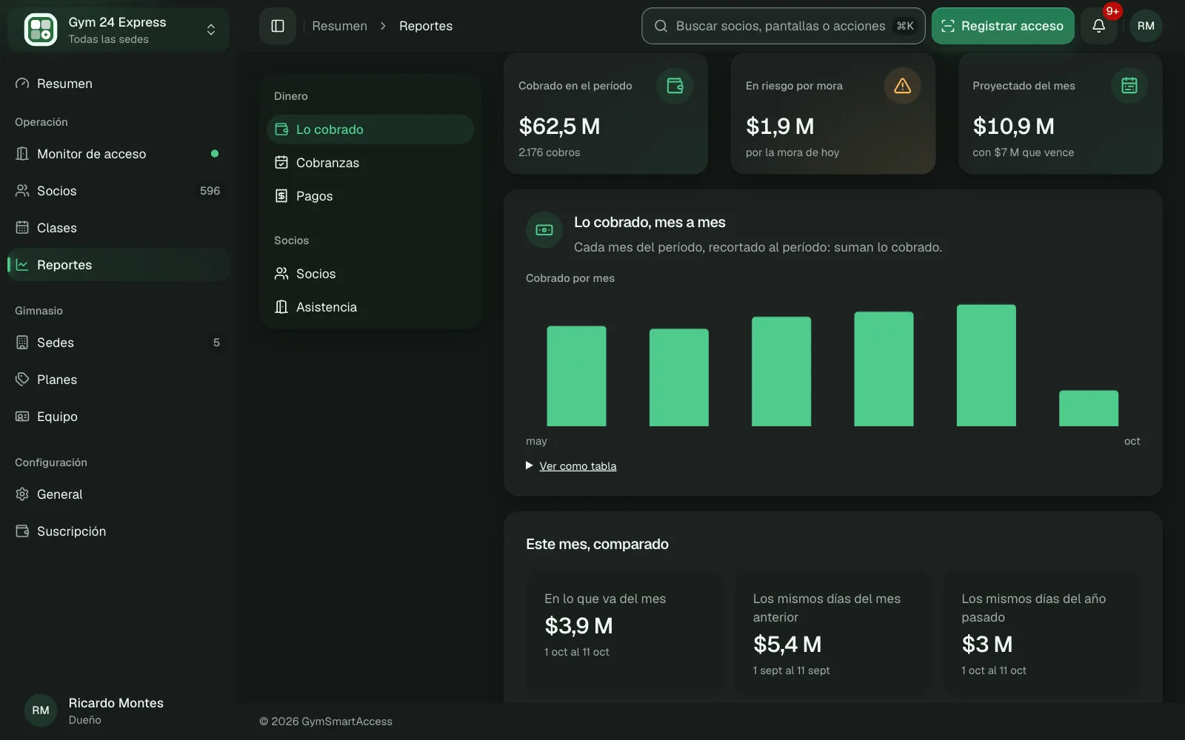
Task: Open Sedes section
Action: (x=118, y=343)
